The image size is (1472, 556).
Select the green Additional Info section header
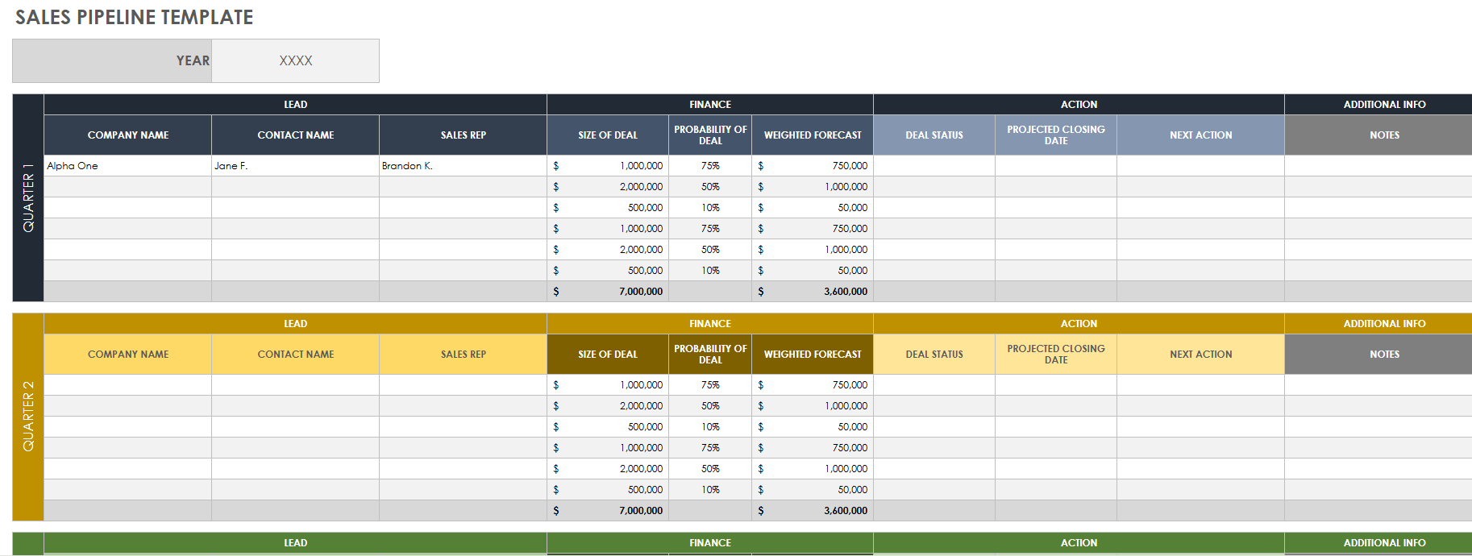pyautogui.click(x=1383, y=543)
